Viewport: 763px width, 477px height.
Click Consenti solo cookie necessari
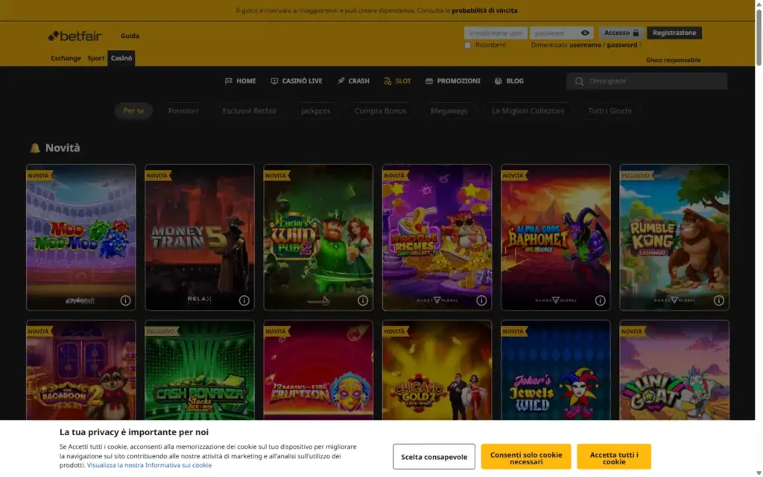point(526,457)
